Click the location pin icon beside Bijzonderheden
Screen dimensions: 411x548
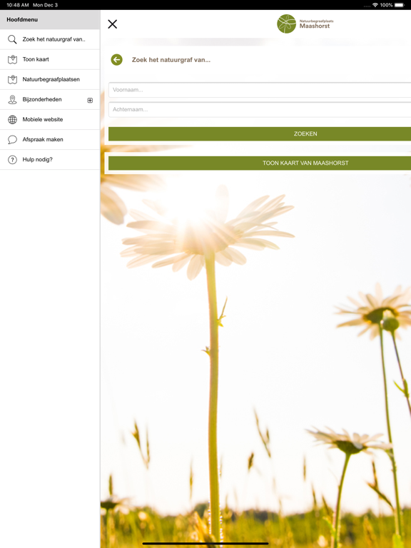point(12,100)
